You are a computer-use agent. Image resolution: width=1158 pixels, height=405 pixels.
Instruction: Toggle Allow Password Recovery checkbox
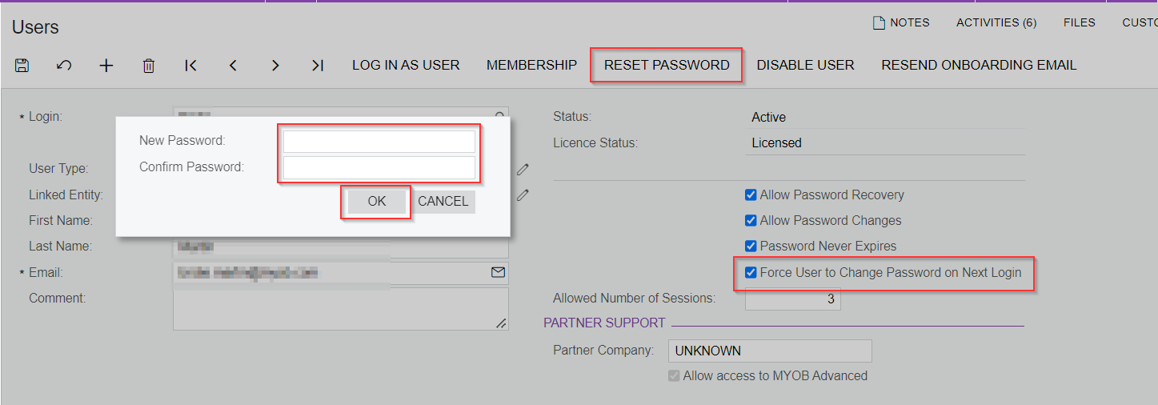coord(751,194)
